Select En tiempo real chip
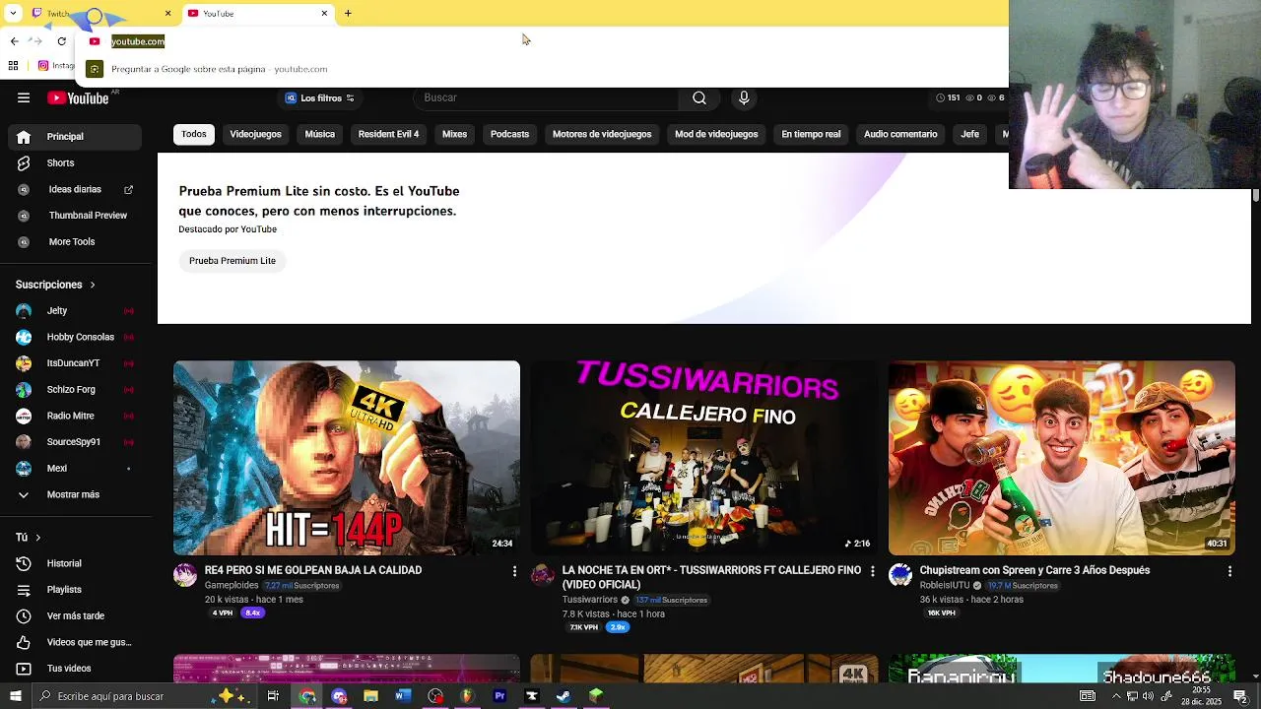This screenshot has height=709, width=1261. click(x=811, y=134)
